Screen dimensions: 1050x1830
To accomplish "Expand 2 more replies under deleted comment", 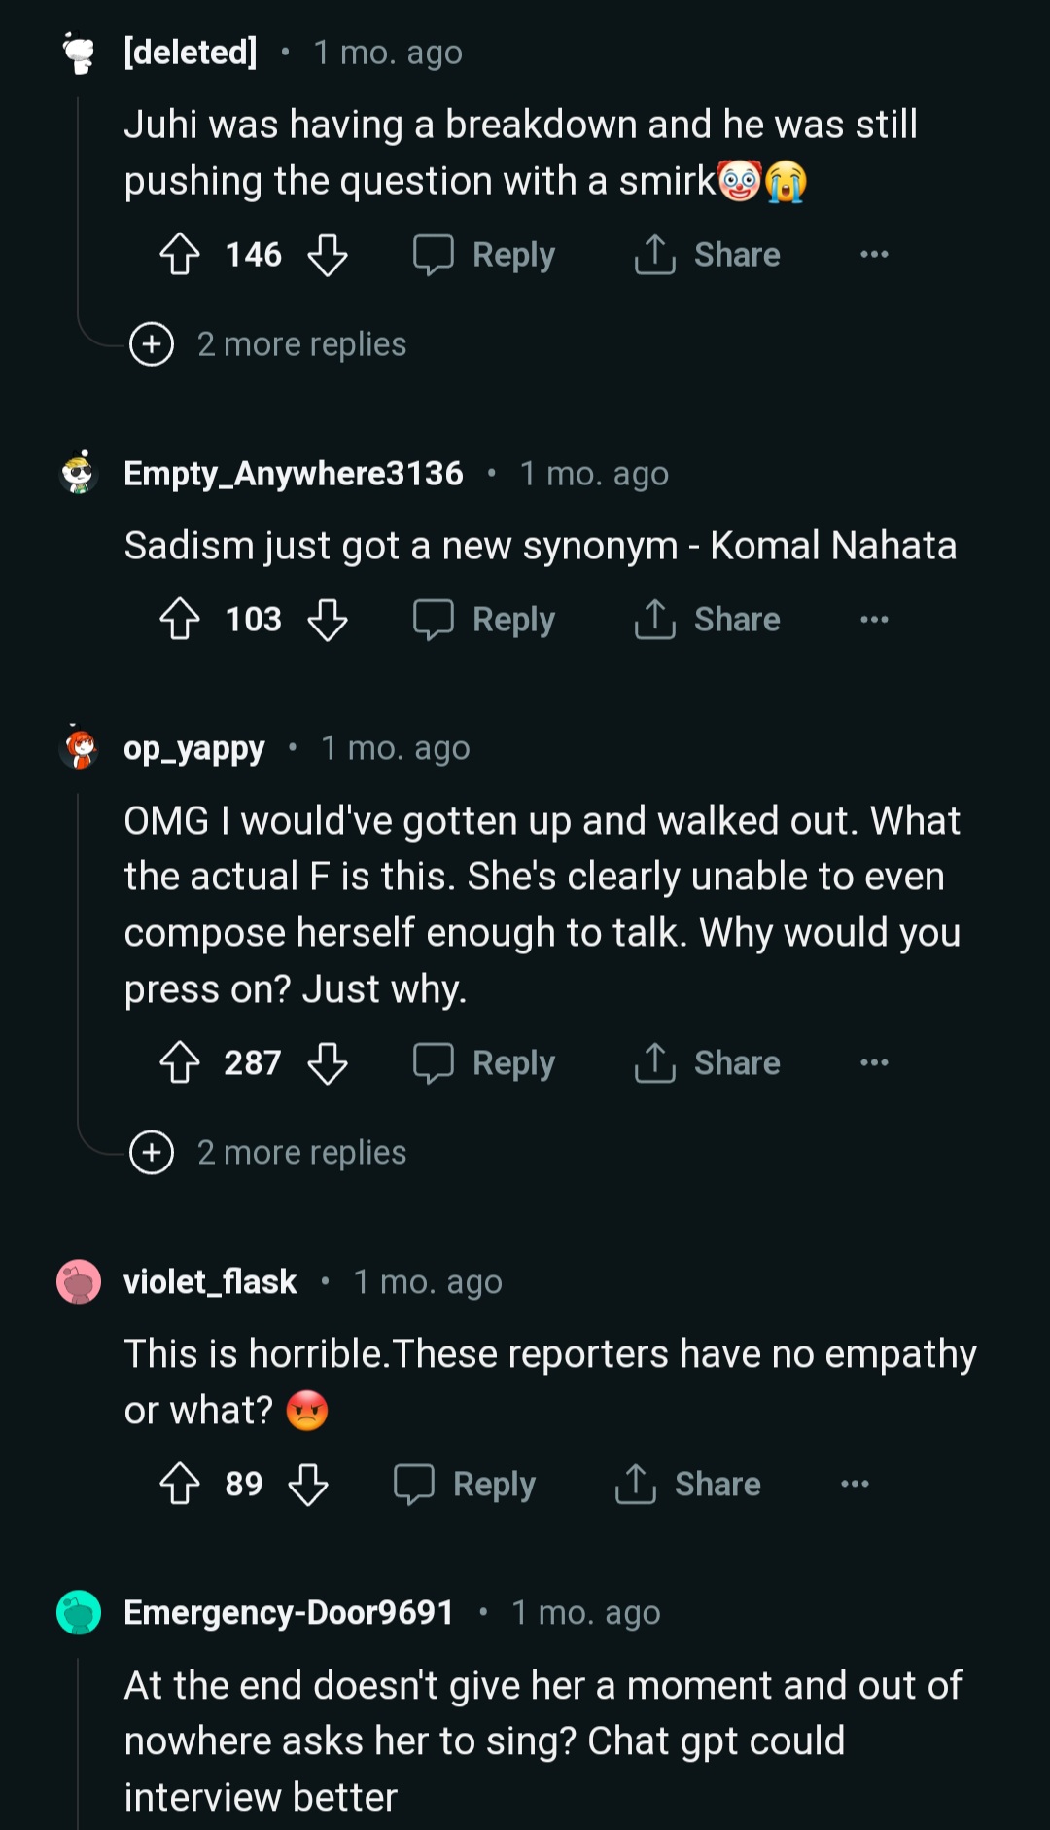I will pos(268,344).
